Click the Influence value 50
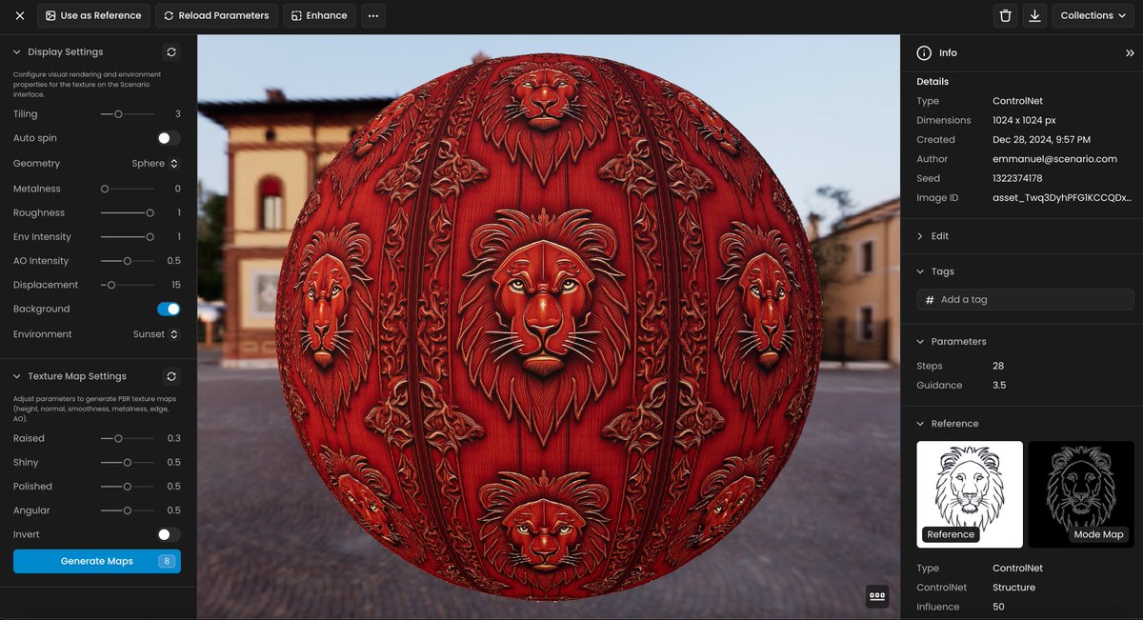The height and width of the screenshot is (620, 1143). (x=998, y=607)
